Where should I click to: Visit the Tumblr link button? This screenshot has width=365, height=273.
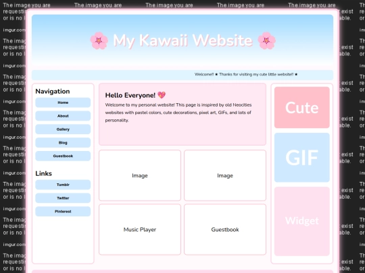[63, 185]
